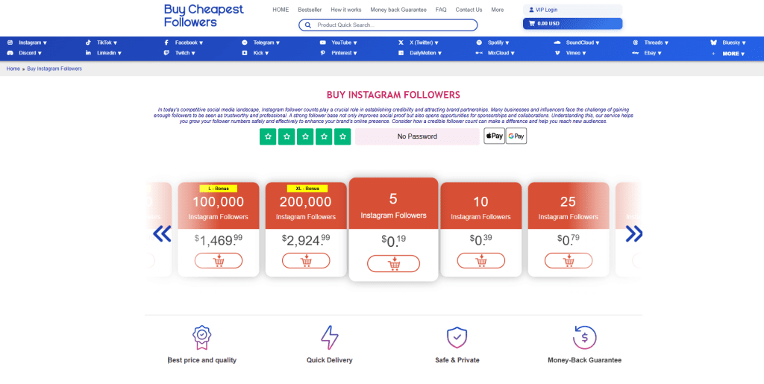764x384 pixels.
Task: Expand the Facebook services dropdown
Action: 189,43
